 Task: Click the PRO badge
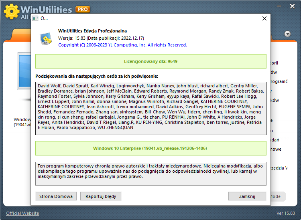click(83, 9)
